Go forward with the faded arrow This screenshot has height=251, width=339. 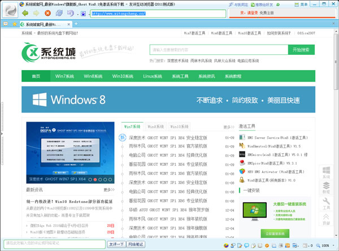[36, 13]
